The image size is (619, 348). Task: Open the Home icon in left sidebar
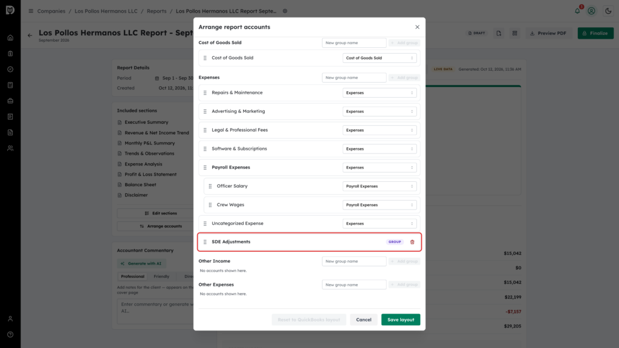(10, 38)
